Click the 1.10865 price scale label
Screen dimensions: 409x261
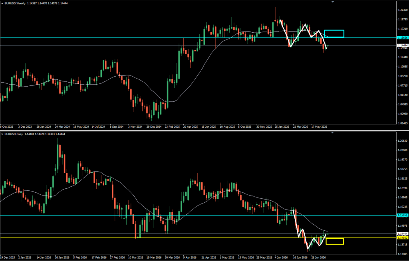coord(403,67)
